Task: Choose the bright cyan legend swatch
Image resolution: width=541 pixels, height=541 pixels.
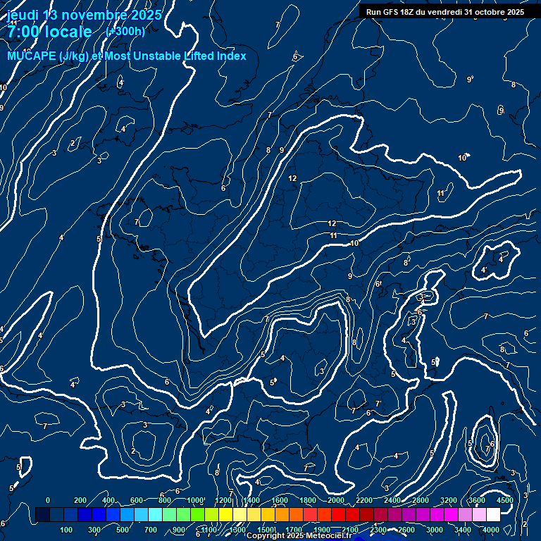Action: tap(155, 514)
